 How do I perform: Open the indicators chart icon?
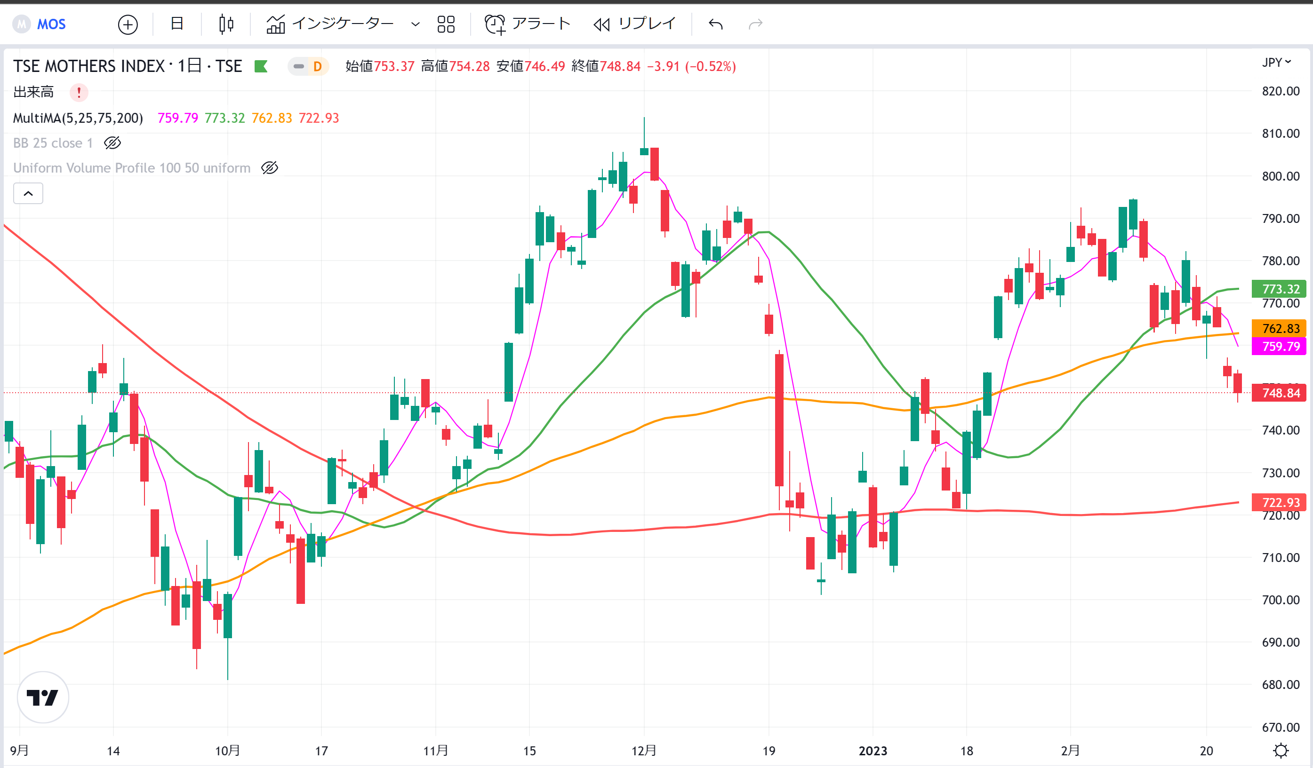point(276,24)
